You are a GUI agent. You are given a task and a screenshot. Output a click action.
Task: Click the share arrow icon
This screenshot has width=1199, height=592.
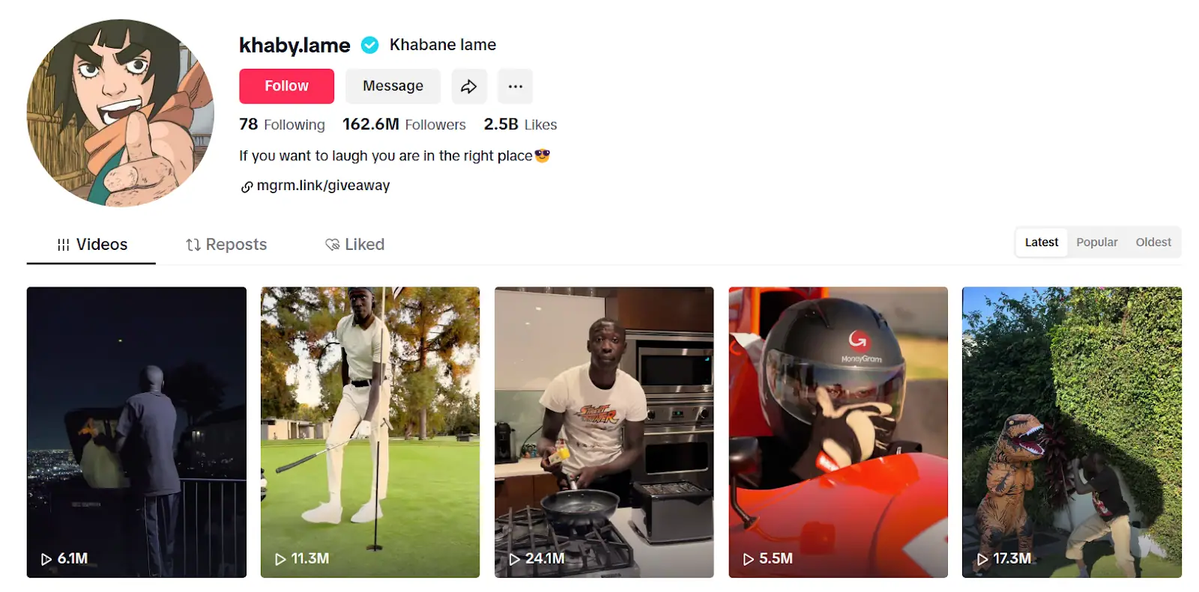coord(469,86)
